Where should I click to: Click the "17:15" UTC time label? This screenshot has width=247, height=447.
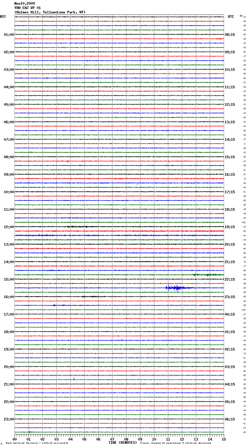(x=230, y=192)
